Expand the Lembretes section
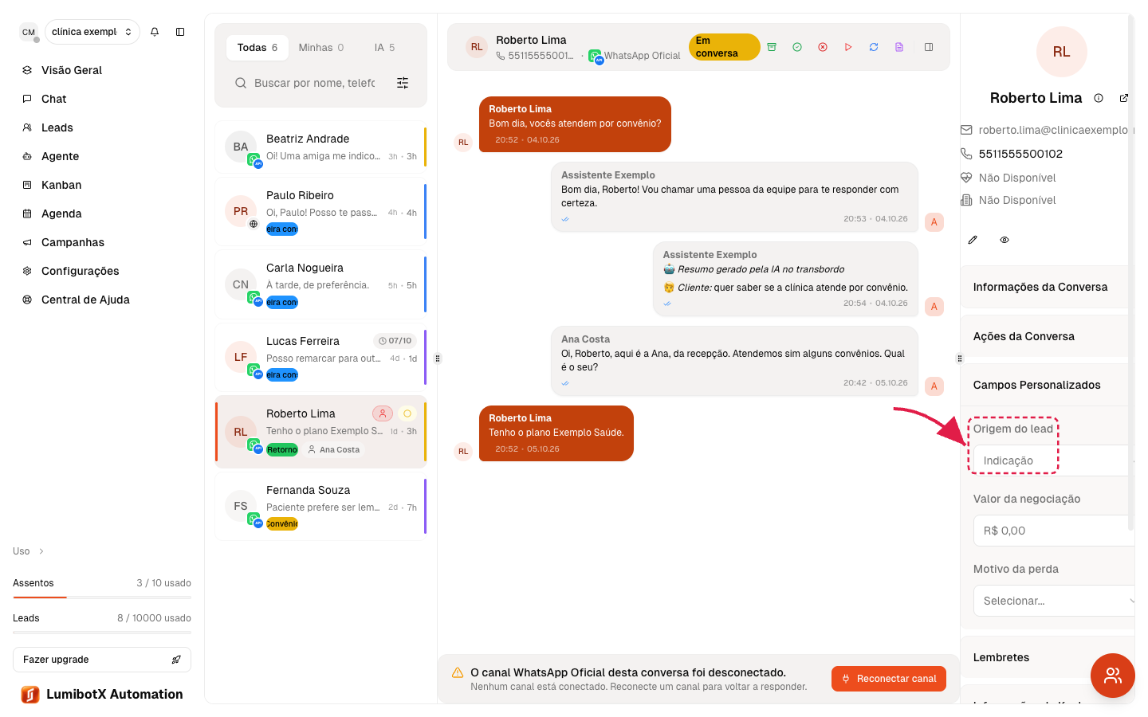 point(1047,657)
